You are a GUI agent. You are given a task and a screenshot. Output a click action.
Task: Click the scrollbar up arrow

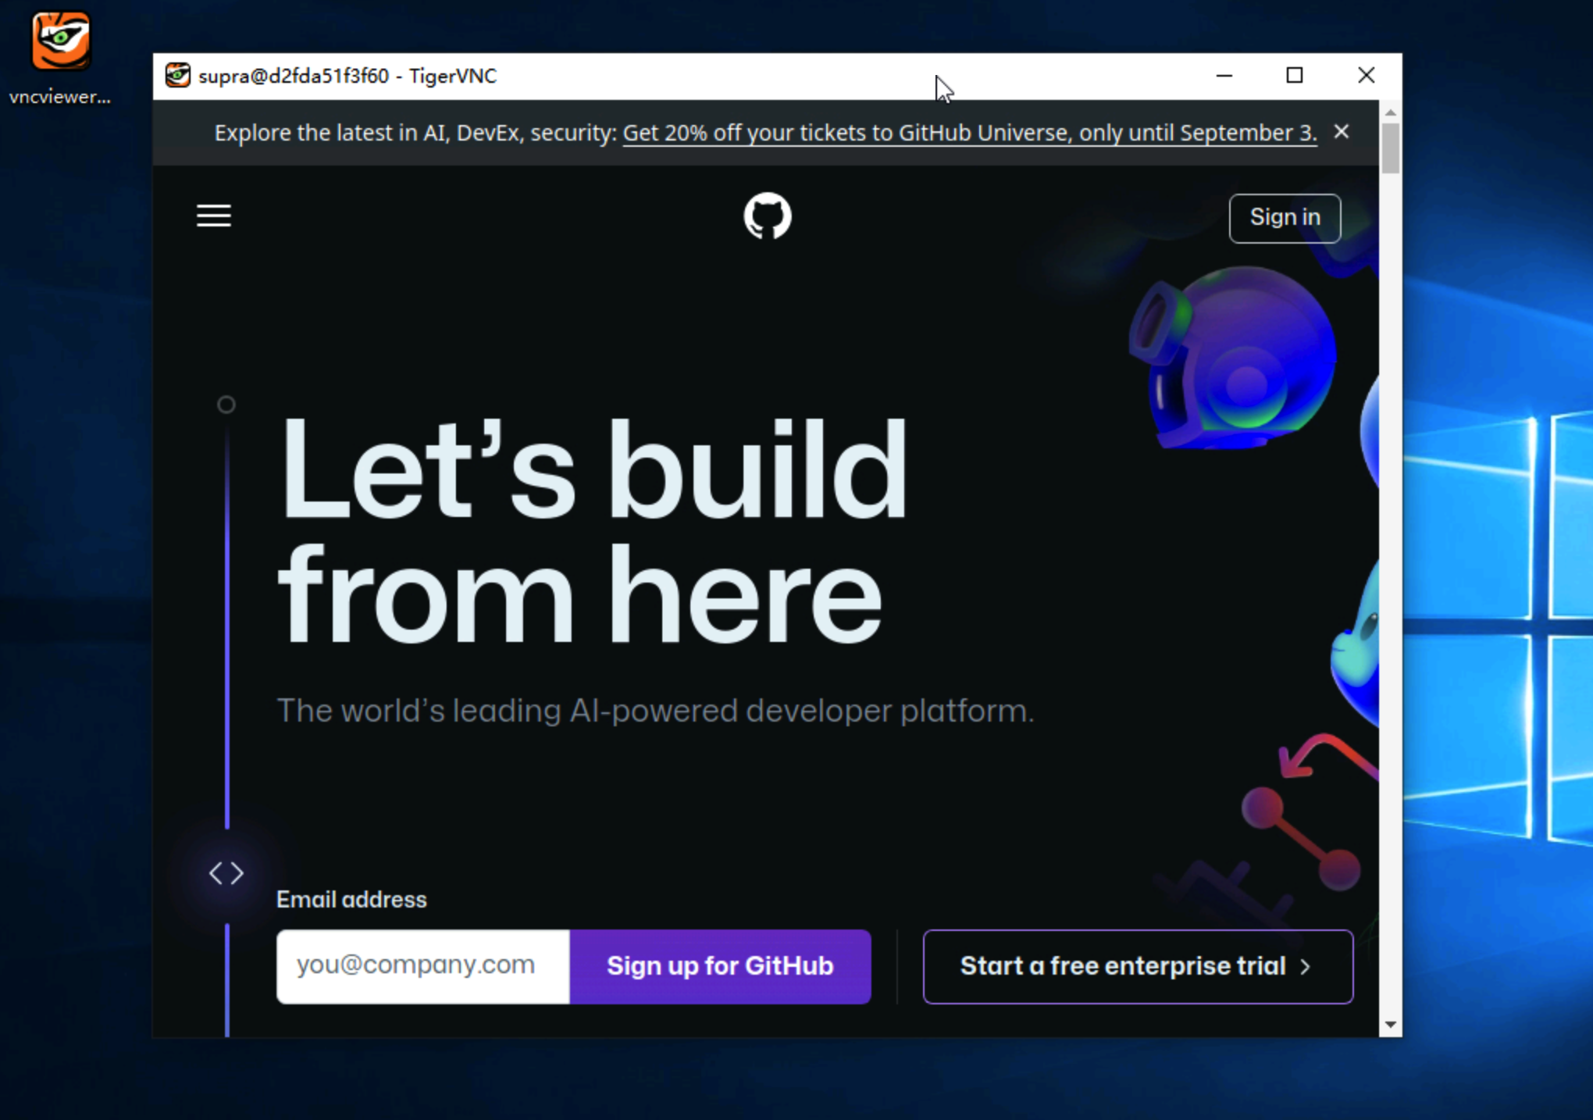point(1390,112)
